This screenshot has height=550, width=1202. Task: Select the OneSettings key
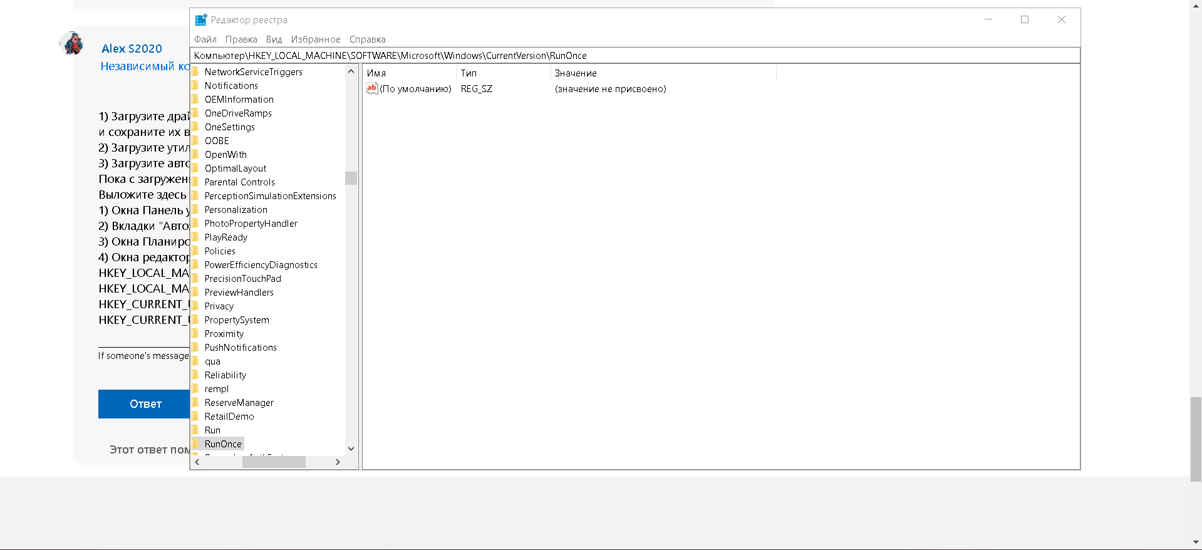(x=229, y=127)
